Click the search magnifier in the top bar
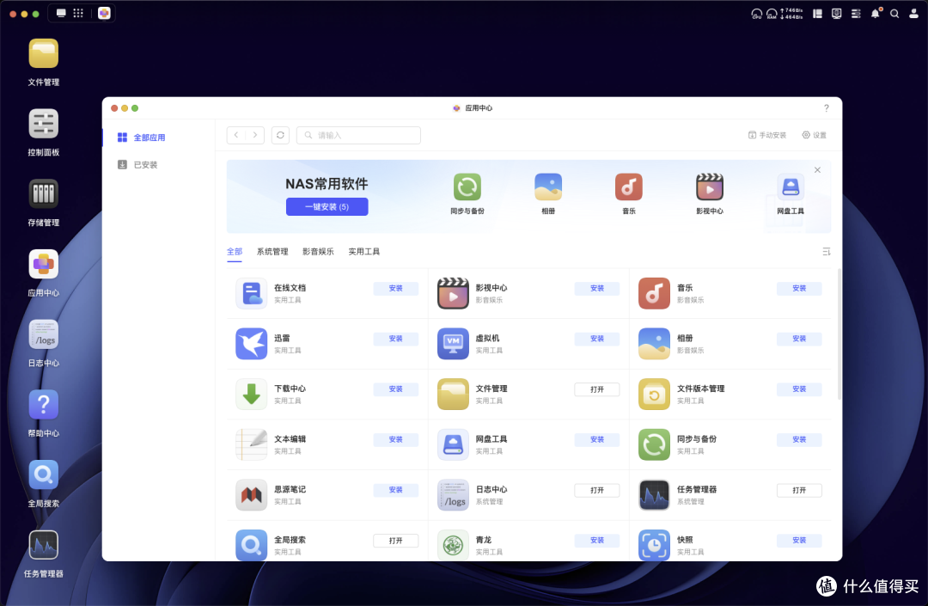 894,14
